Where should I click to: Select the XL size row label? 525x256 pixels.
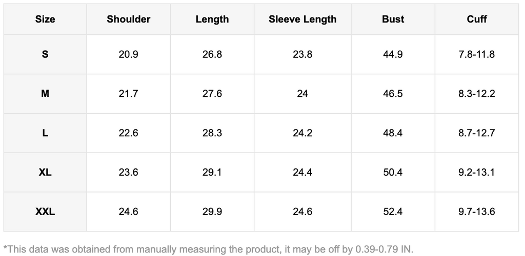click(x=45, y=173)
